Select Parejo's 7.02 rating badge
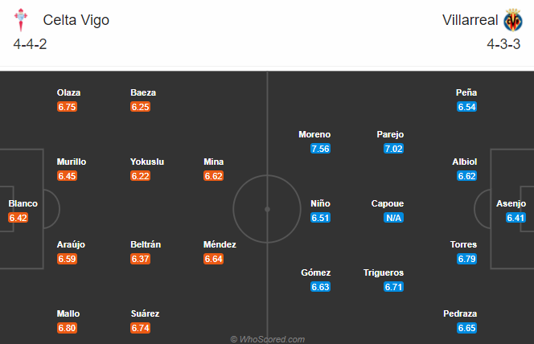The image size is (534, 344). pos(394,149)
